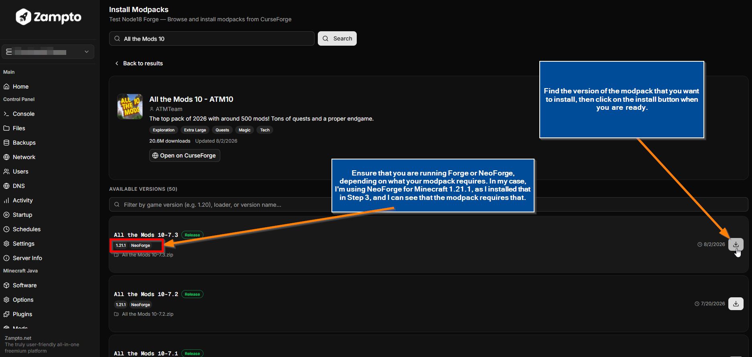Click the Tech tag
This screenshot has height=357, width=752.
pos(265,130)
